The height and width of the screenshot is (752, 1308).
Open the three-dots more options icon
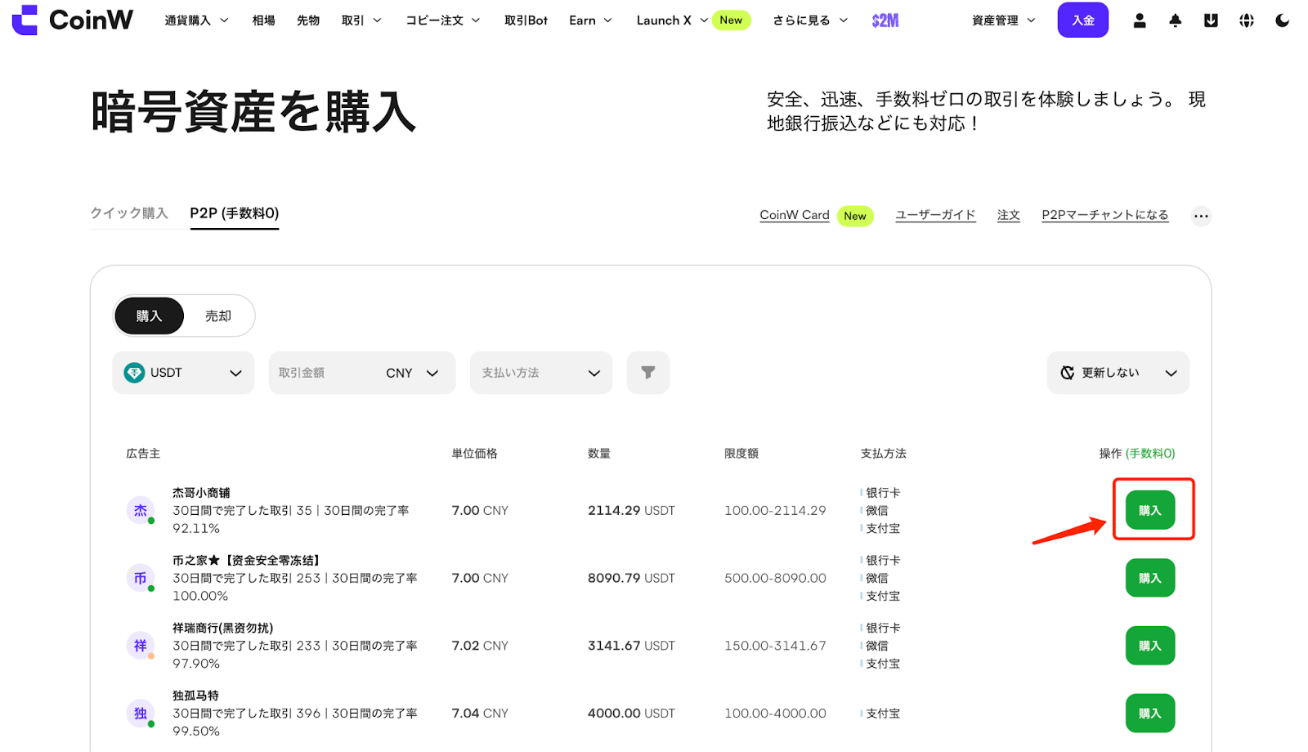[x=1200, y=217]
